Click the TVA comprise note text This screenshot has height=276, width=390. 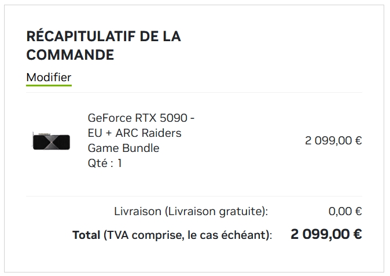point(187,235)
